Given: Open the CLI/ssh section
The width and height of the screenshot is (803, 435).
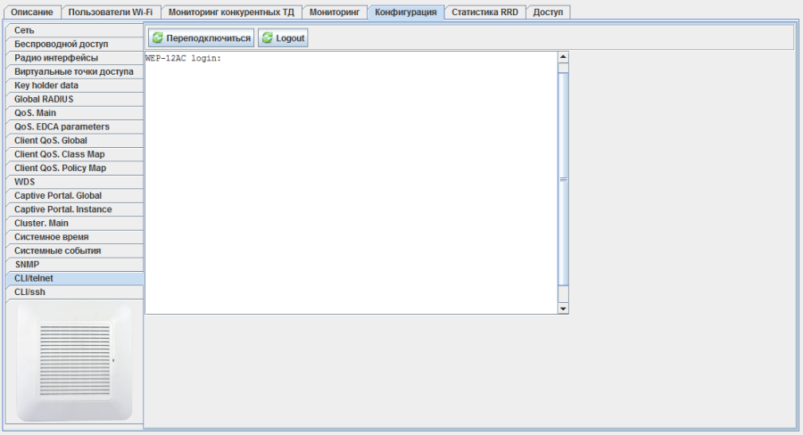Looking at the screenshot, I should [x=75, y=292].
